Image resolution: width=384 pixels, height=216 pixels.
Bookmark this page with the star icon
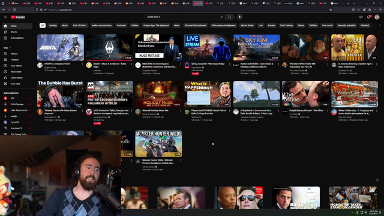[x=331, y=10]
